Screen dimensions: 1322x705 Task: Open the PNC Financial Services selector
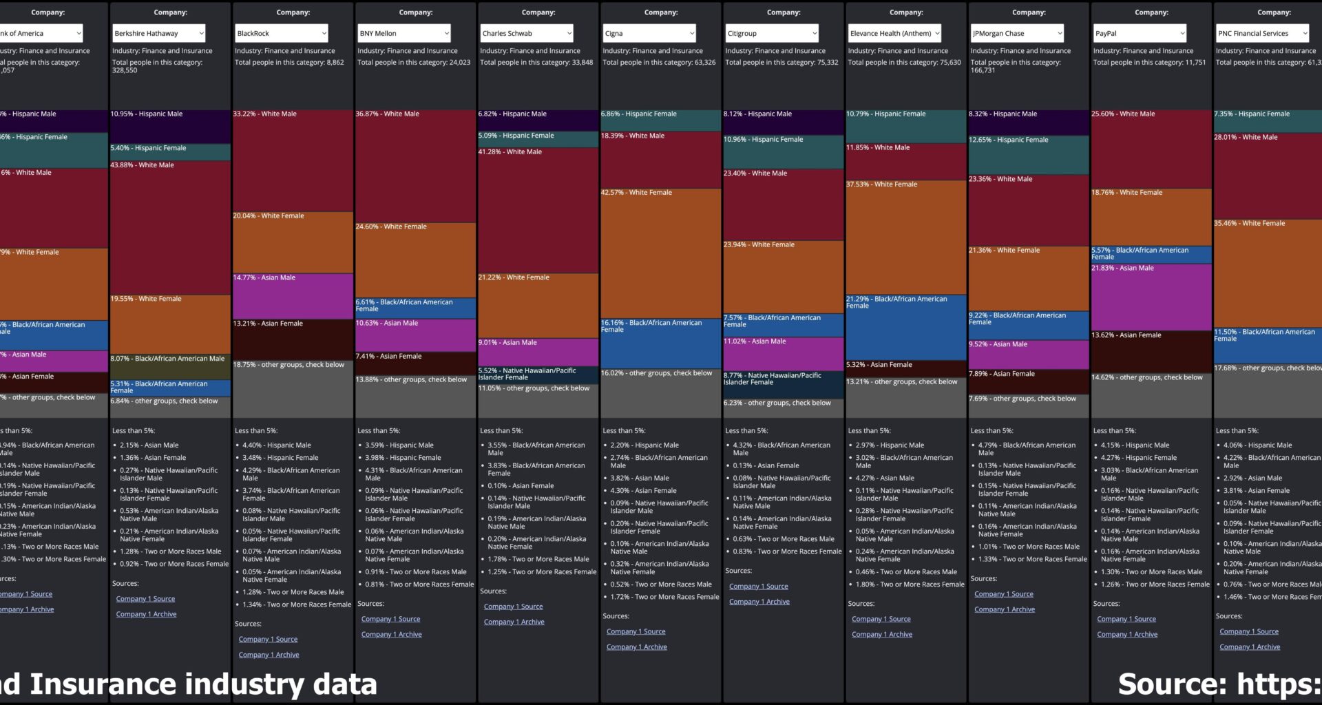coord(1261,32)
